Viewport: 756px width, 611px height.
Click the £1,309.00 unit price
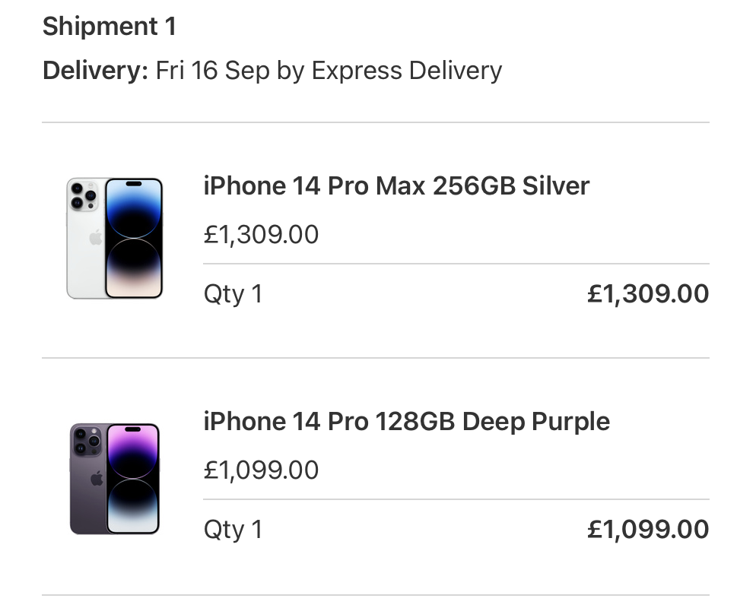[261, 235]
